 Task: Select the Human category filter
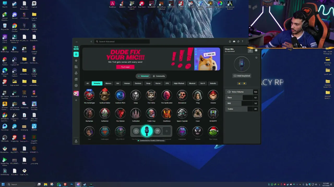click(x=127, y=83)
